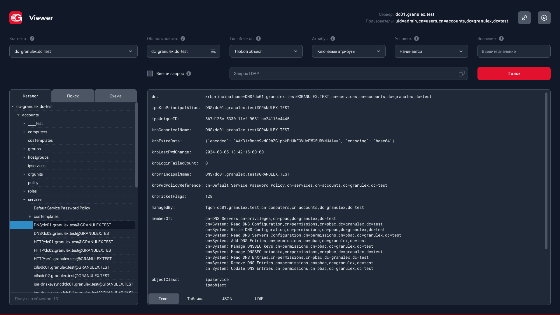Open the Условие dropdown Начинается
Viewport: 560px width, 315px height.
[431, 51]
